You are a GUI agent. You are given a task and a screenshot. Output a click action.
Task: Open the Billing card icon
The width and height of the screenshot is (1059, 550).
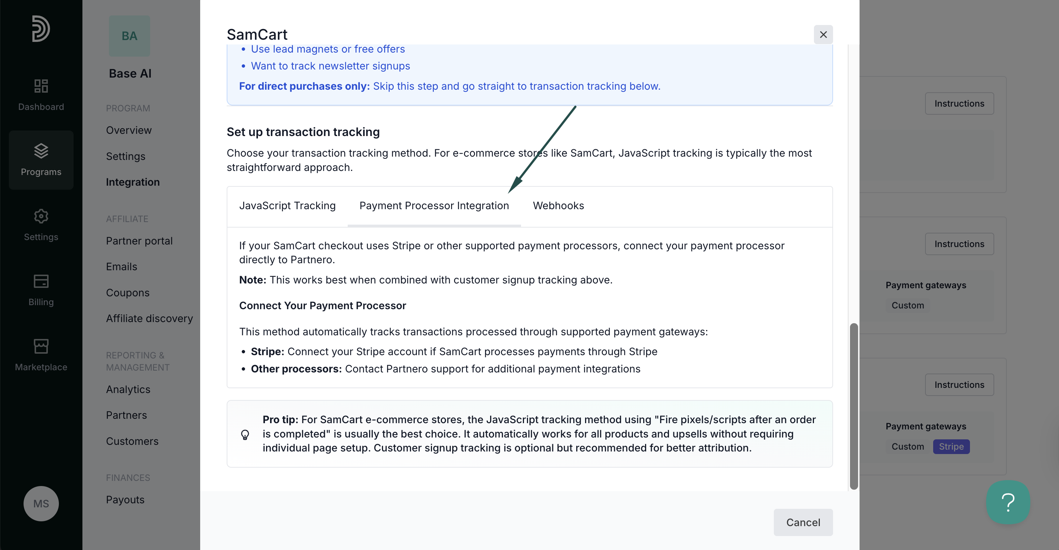pyautogui.click(x=41, y=281)
